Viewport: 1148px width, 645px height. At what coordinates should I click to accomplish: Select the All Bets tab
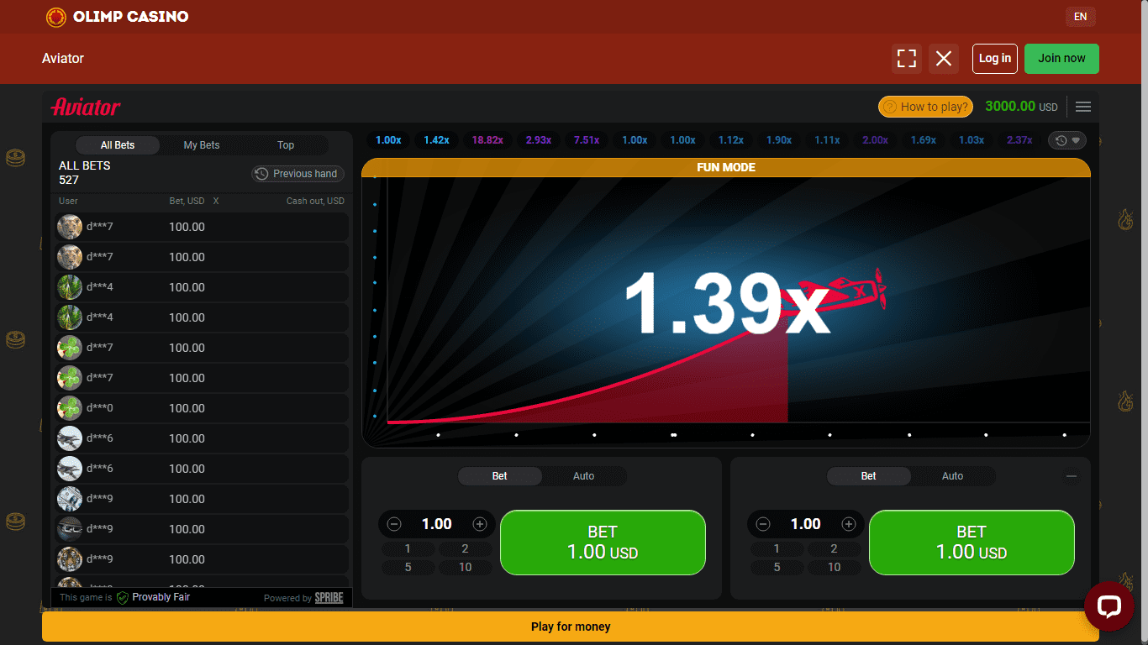[x=118, y=145]
